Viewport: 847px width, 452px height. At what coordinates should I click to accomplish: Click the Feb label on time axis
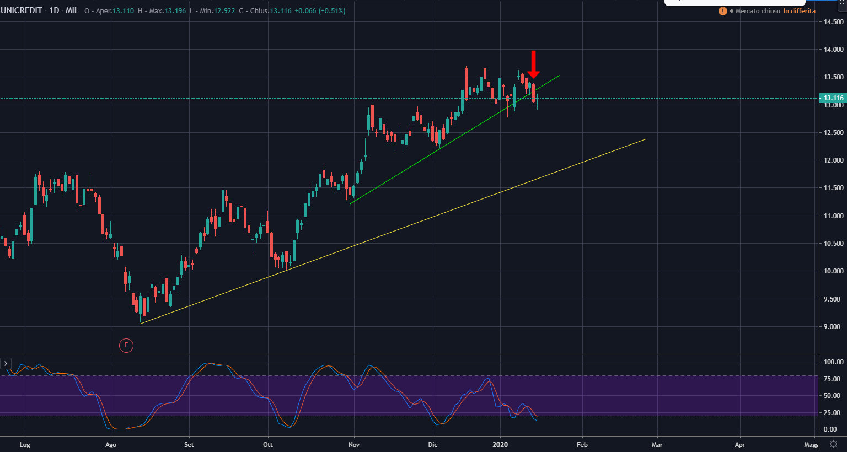click(x=582, y=445)
